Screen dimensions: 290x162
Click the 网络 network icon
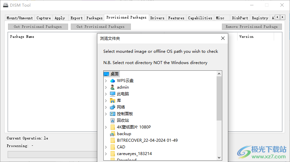point(113,107)
